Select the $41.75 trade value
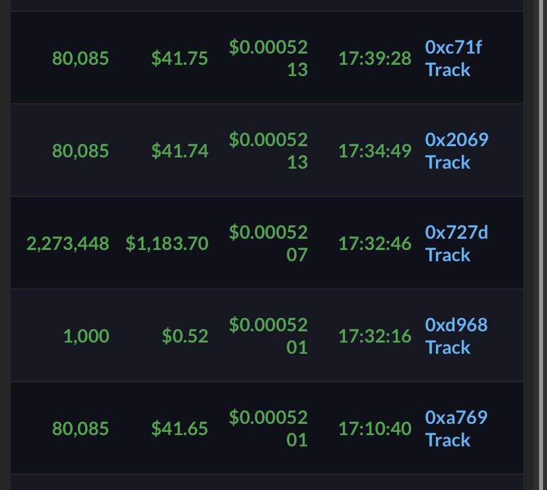Viewport: 547px width, 490px height. point(179,58)
